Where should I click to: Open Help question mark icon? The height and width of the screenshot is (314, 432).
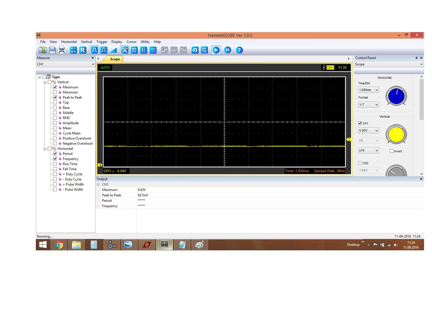point(239,50)
